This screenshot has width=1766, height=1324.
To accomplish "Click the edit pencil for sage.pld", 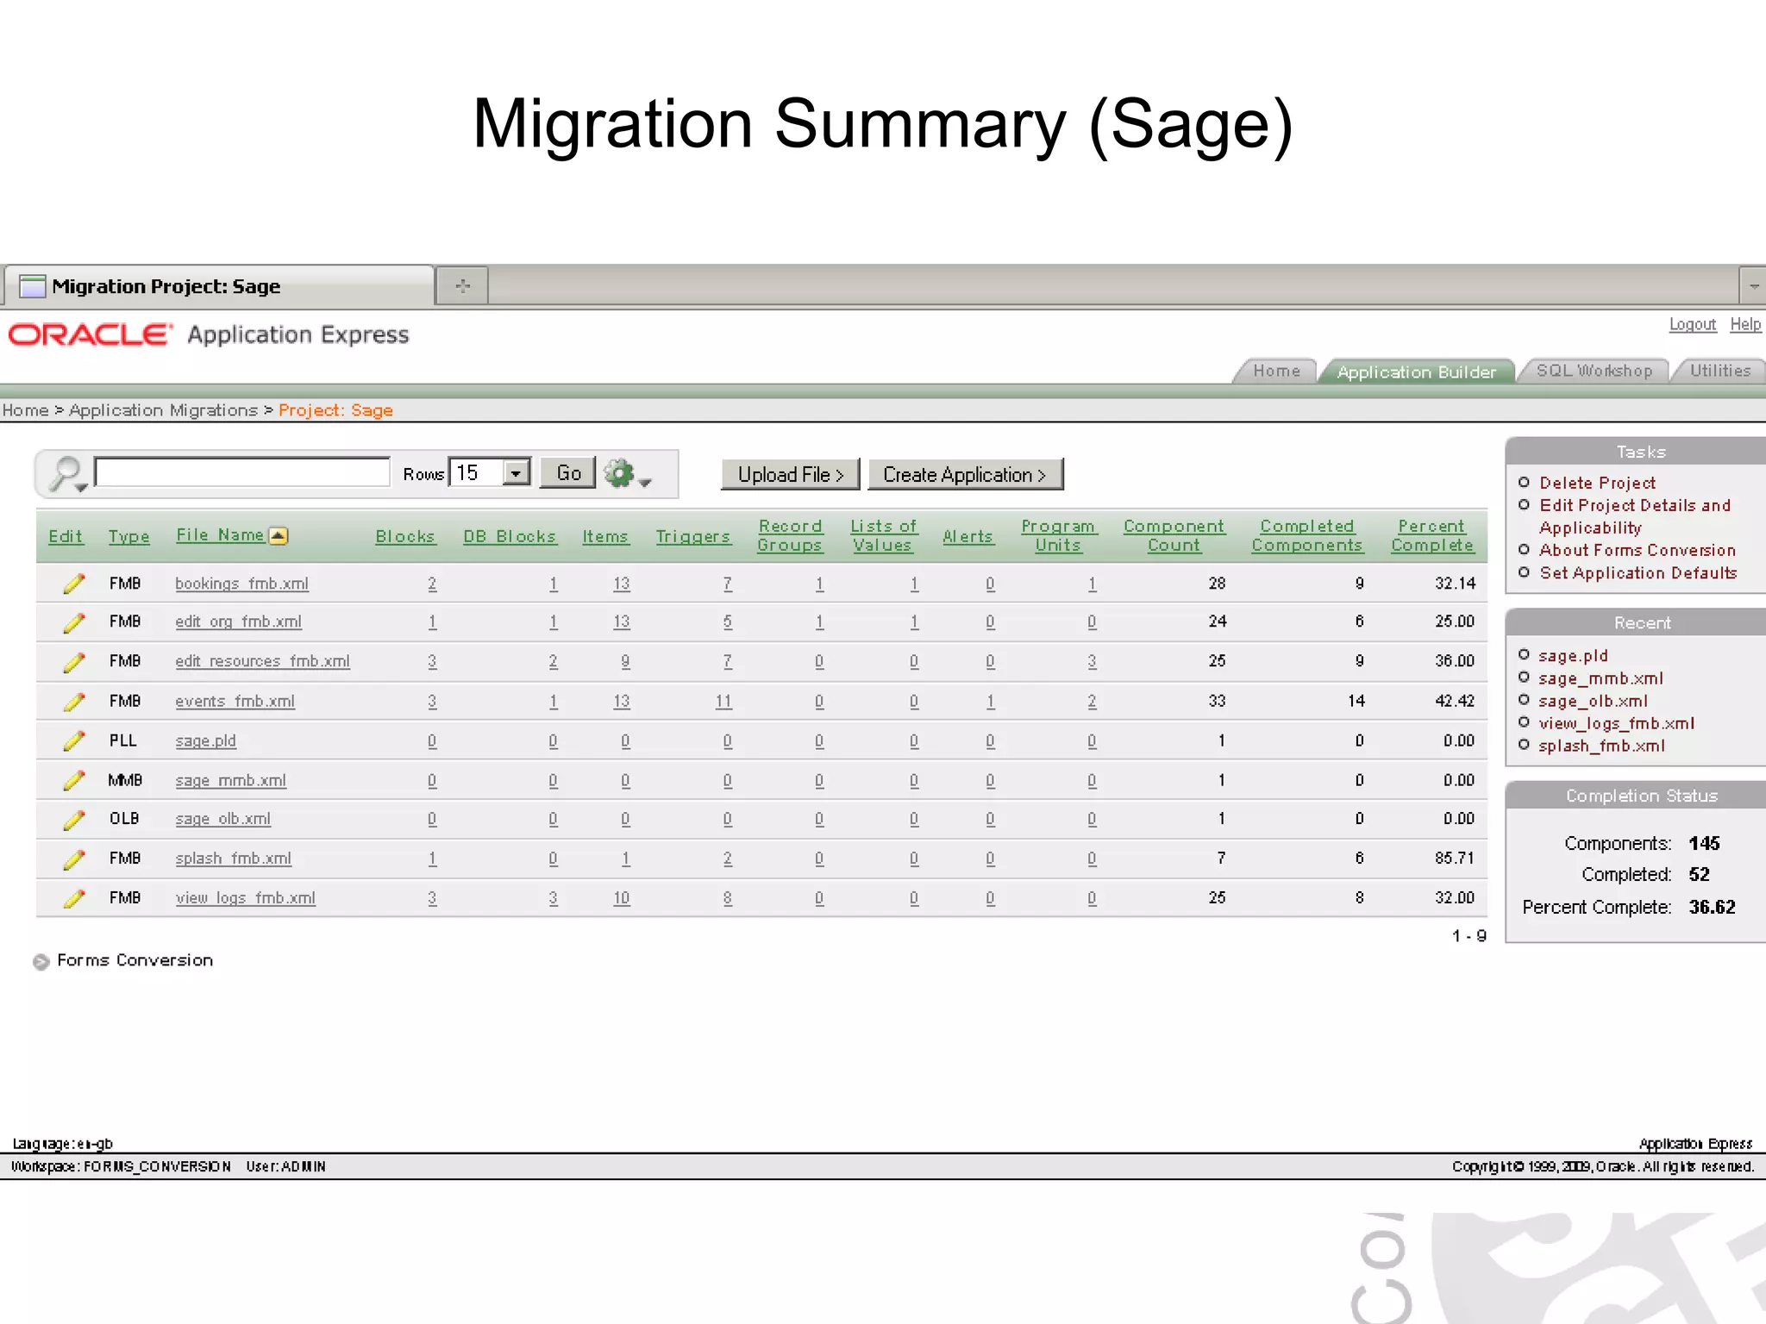I will coord(74,740).
